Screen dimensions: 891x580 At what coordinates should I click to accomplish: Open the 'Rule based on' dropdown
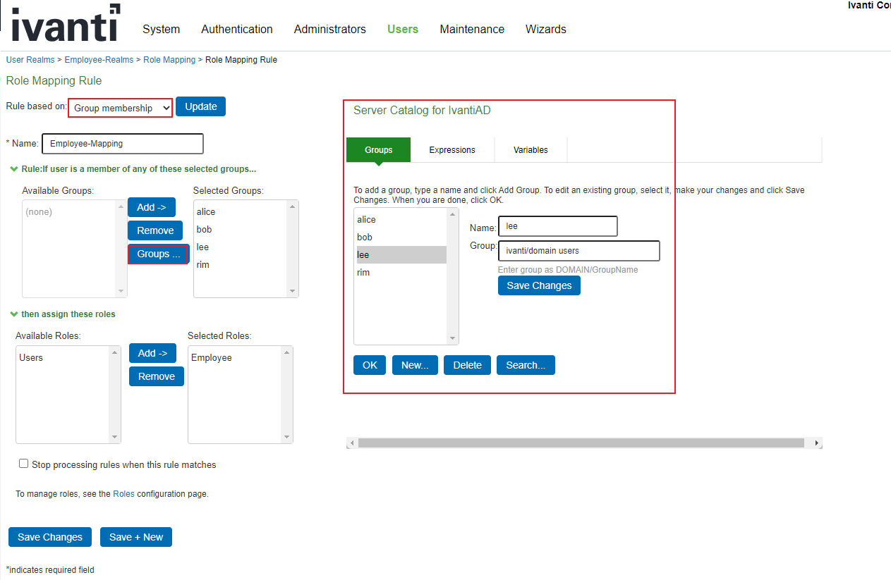tap(121, 108)
